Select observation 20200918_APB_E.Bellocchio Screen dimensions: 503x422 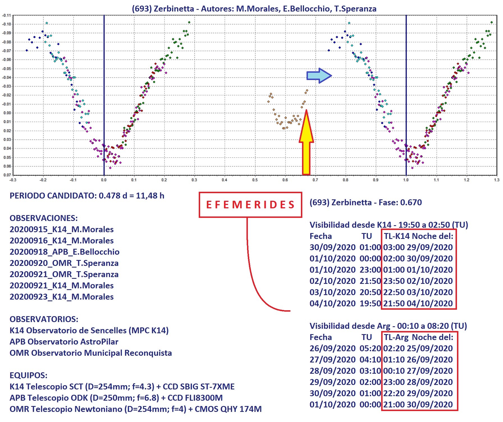[x=64, y=252]
